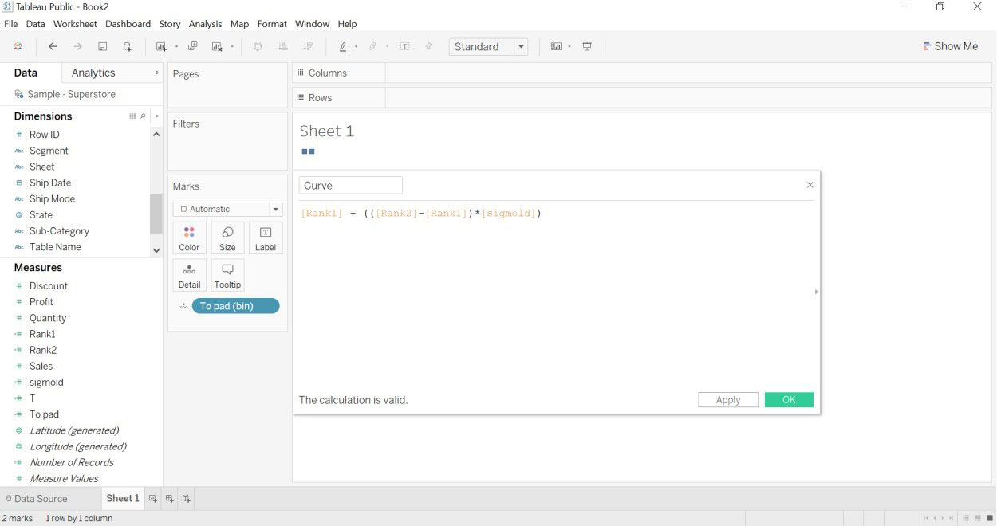The width and height of the screenshot is (997, 526).
Task: Open the new worksheet dropdown arrow
Action: [176, 47]
